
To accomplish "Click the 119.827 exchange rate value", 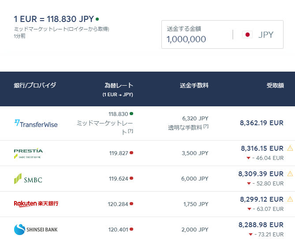I will (x=119, y=153).
